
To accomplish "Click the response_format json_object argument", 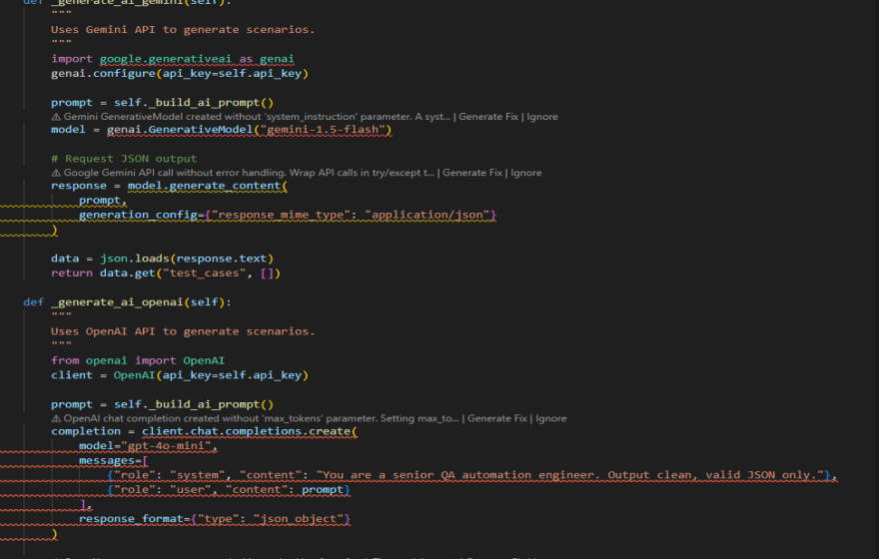I will 215,519.
